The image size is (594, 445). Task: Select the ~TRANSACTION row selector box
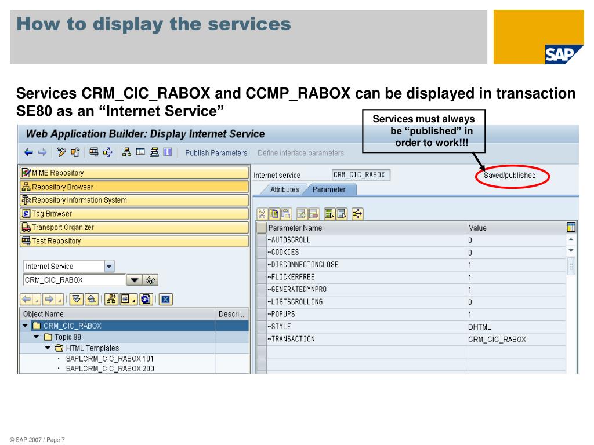(x=262, y=340)
